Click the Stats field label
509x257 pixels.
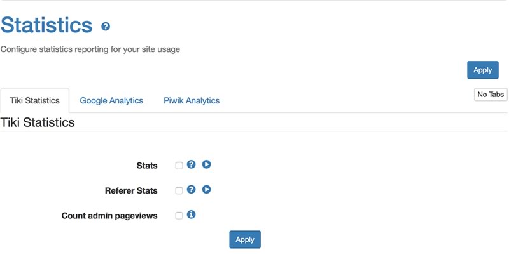(x=147, y=166)
